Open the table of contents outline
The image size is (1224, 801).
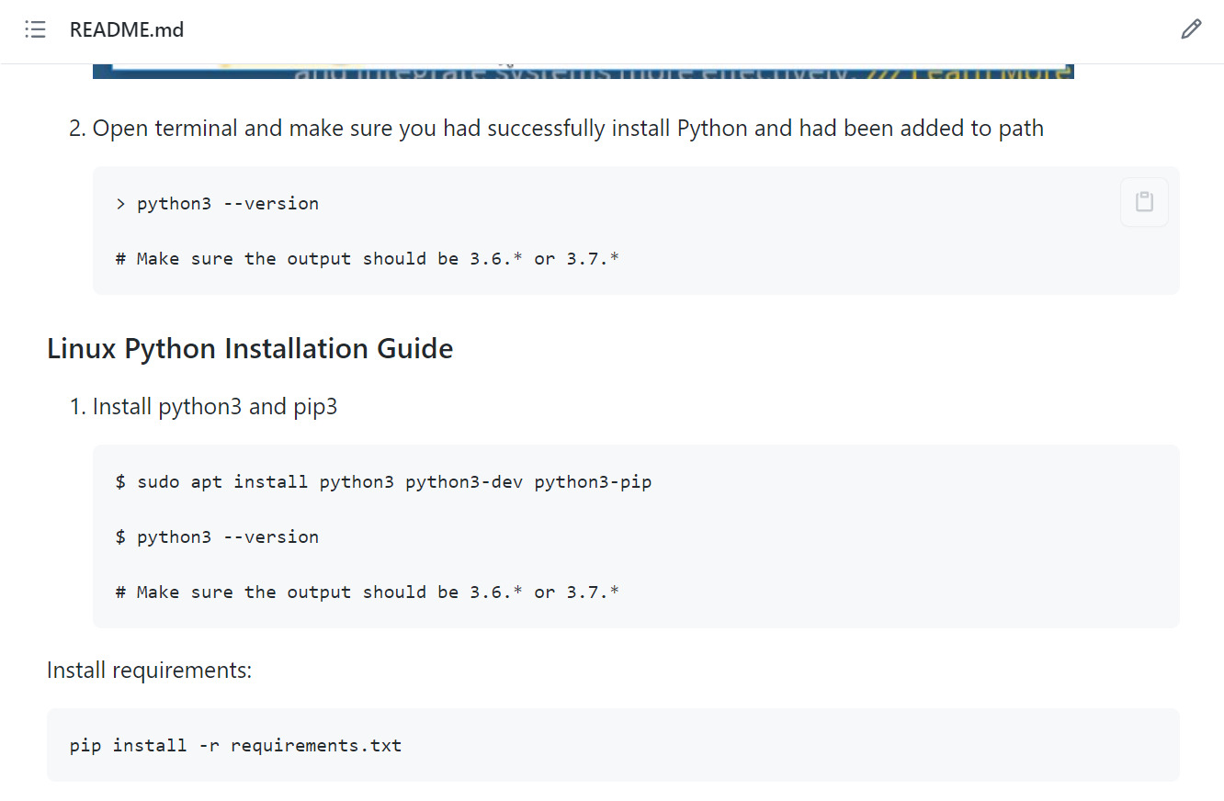tap(35, 29)
